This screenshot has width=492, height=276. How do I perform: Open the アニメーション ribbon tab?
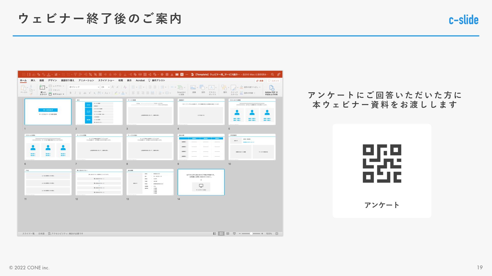tap(86, 80)
